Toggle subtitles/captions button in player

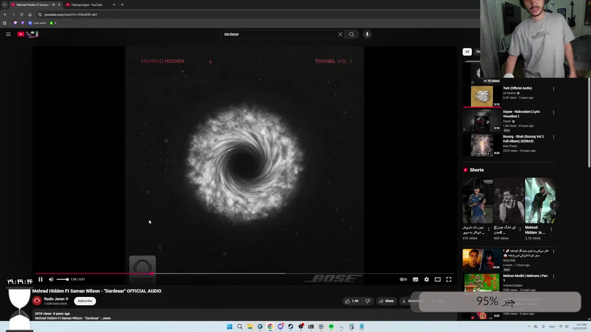(416, 279)
